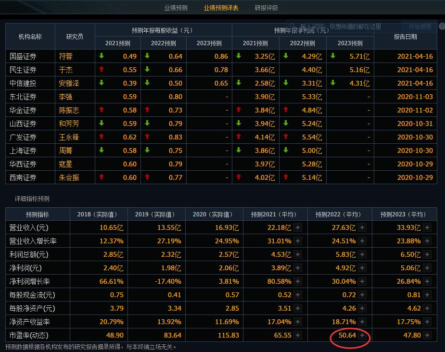Screen dimensions: 445x352
Task: Select the 业绩预测详表 tab
Action: click(x=221, y=8)
